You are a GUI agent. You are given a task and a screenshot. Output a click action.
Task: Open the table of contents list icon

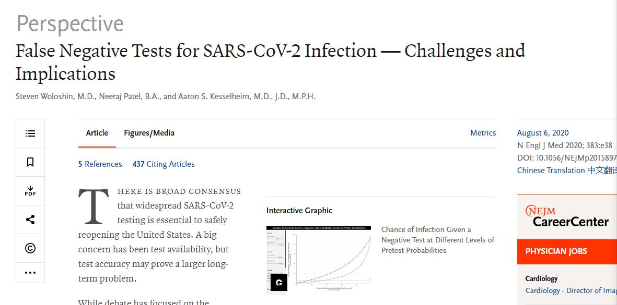click(30, 133)
